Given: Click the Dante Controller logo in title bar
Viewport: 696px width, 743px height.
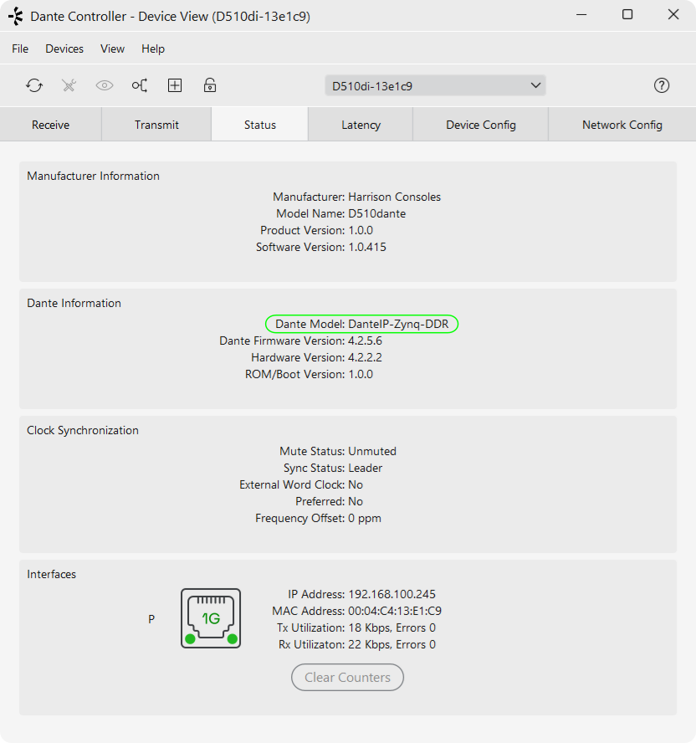Looking at the screenshot, I should [16, 16].
